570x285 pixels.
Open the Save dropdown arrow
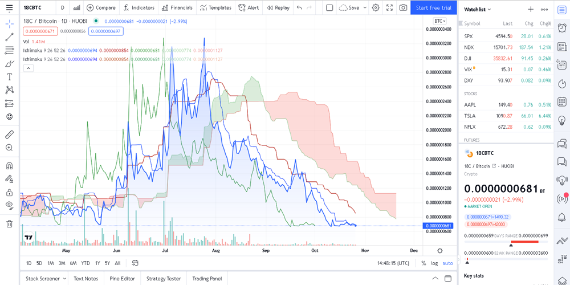point(365,7)
